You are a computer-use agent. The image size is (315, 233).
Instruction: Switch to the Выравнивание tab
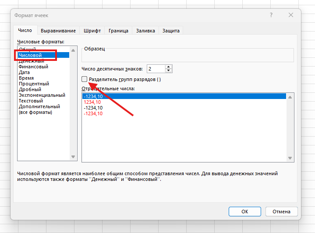click(58, 31)
